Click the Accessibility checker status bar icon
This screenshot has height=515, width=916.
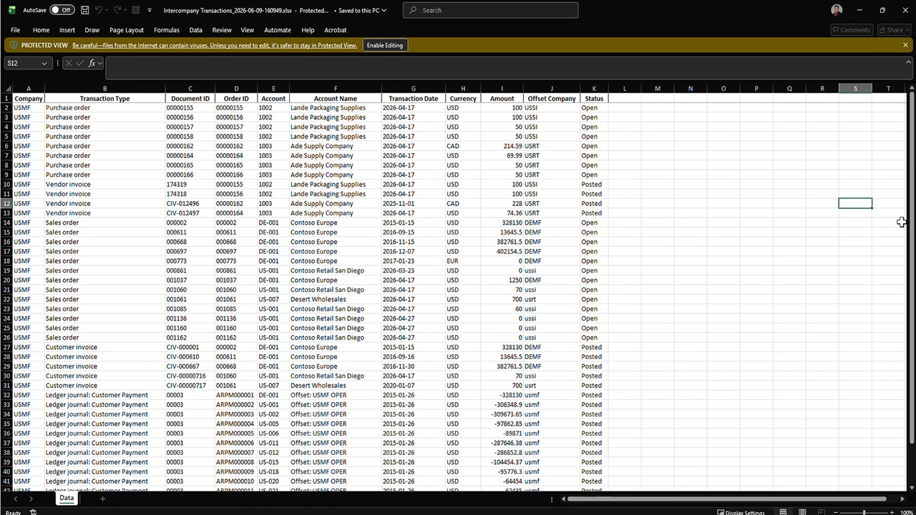pyautogui.click(x=33, y=512)
